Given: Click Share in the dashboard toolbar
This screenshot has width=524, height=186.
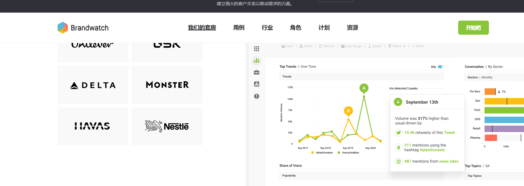Looking at the screenshot, I should 306,46.
